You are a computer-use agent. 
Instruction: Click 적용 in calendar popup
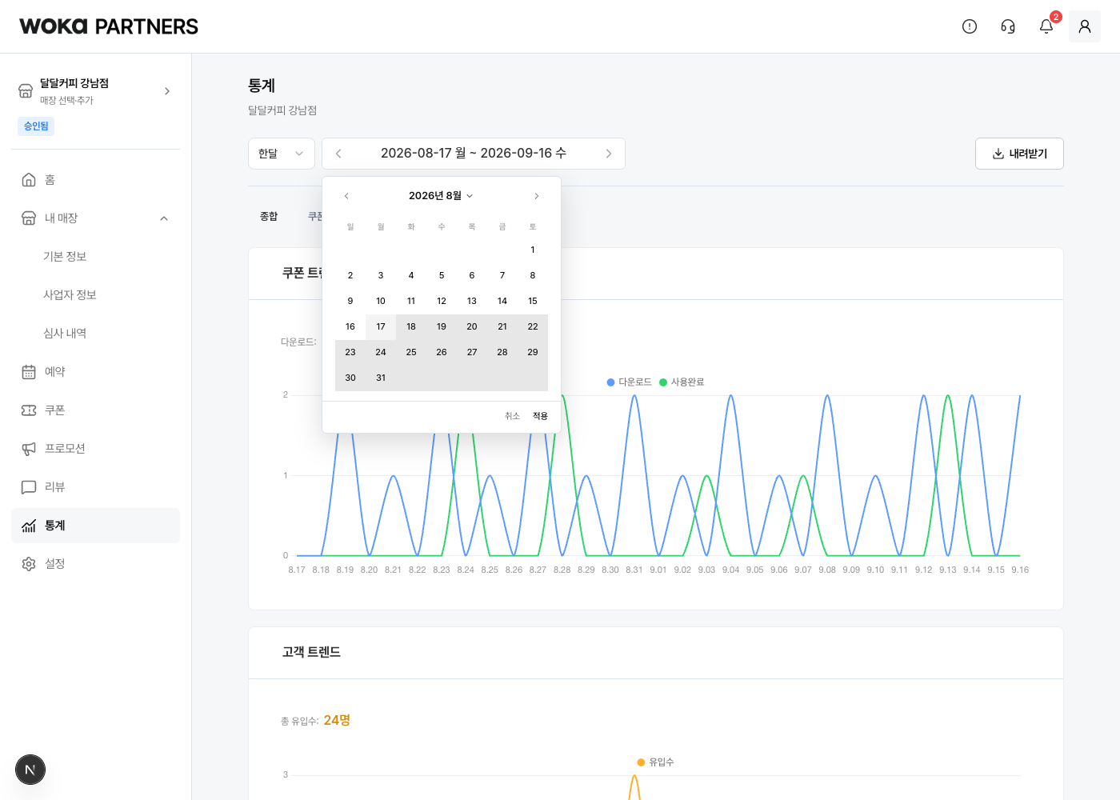541,416
